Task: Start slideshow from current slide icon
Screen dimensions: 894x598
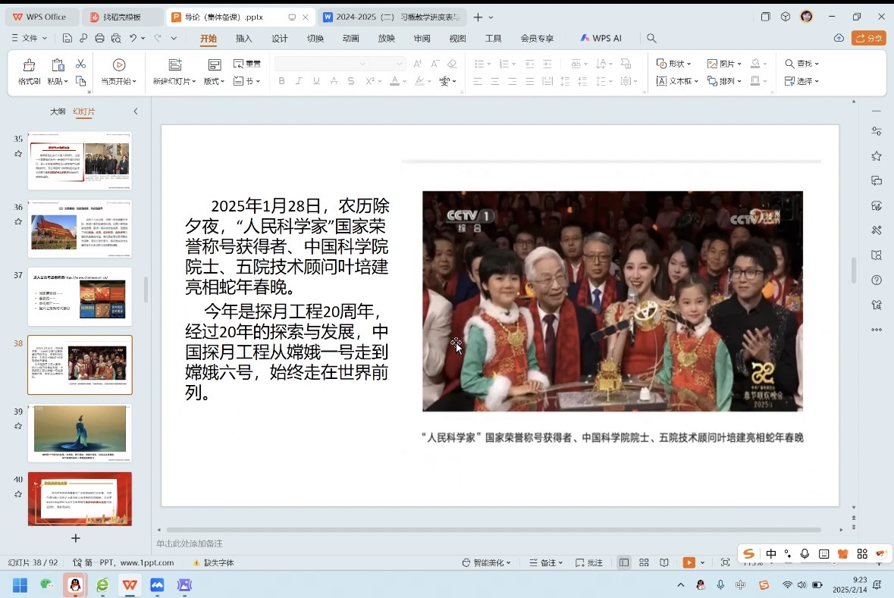Action: tap(119, 66)
